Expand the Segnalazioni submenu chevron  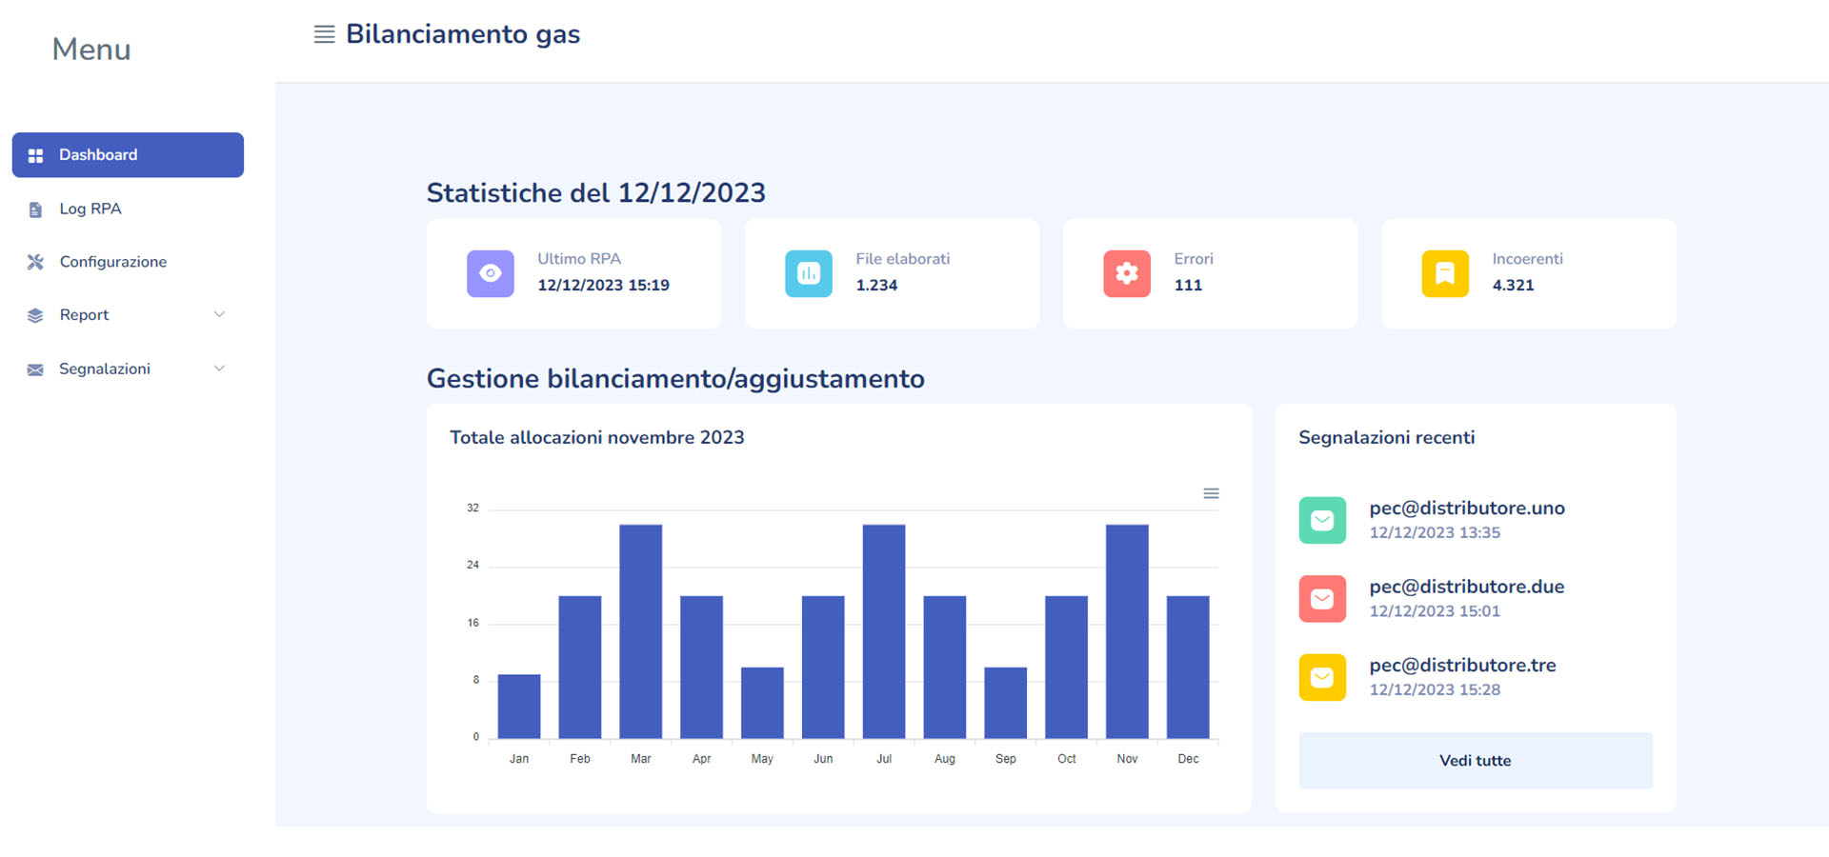tap(219, 369)
